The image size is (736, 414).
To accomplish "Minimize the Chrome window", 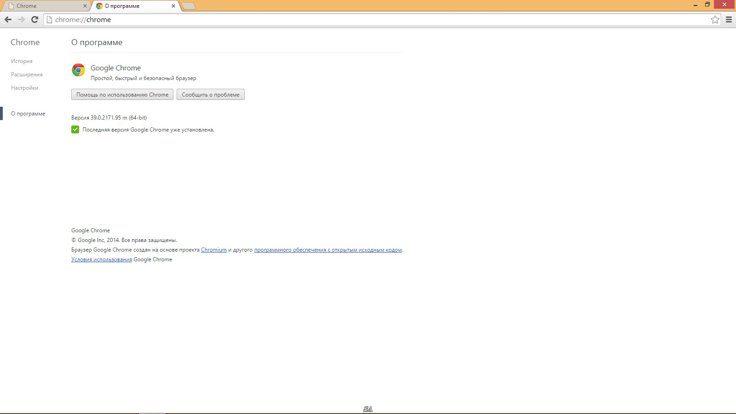I will click(x=696, y=5).
